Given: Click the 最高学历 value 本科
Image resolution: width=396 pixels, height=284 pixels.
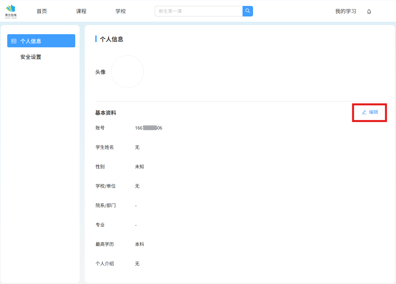Looking at the screenshot, I should tap(139, 244).
